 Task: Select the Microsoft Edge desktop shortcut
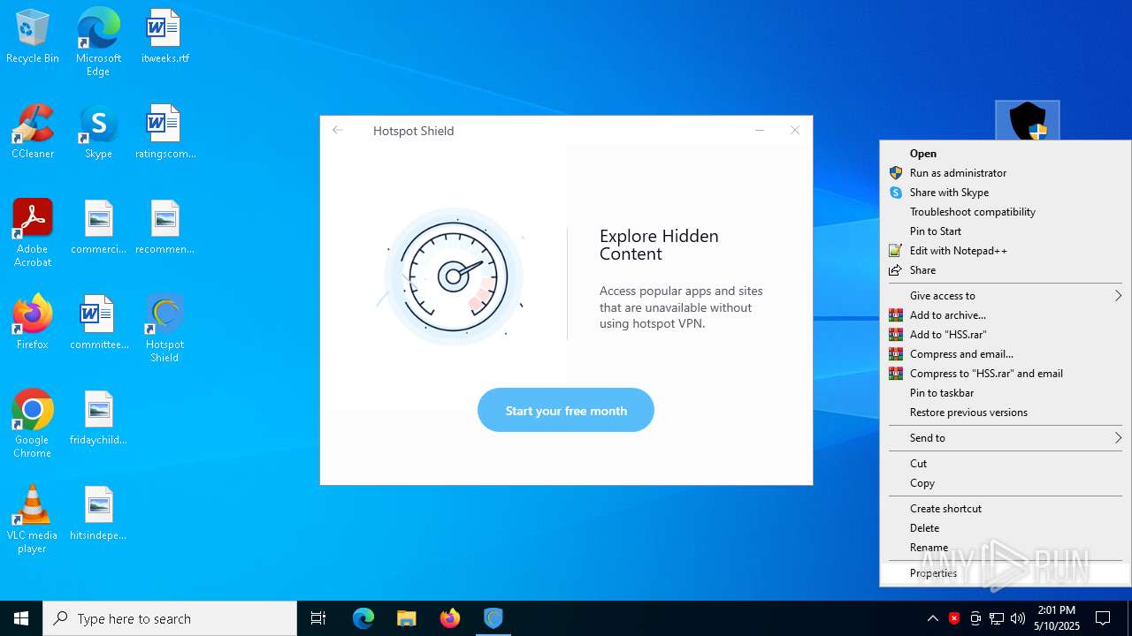98,42
